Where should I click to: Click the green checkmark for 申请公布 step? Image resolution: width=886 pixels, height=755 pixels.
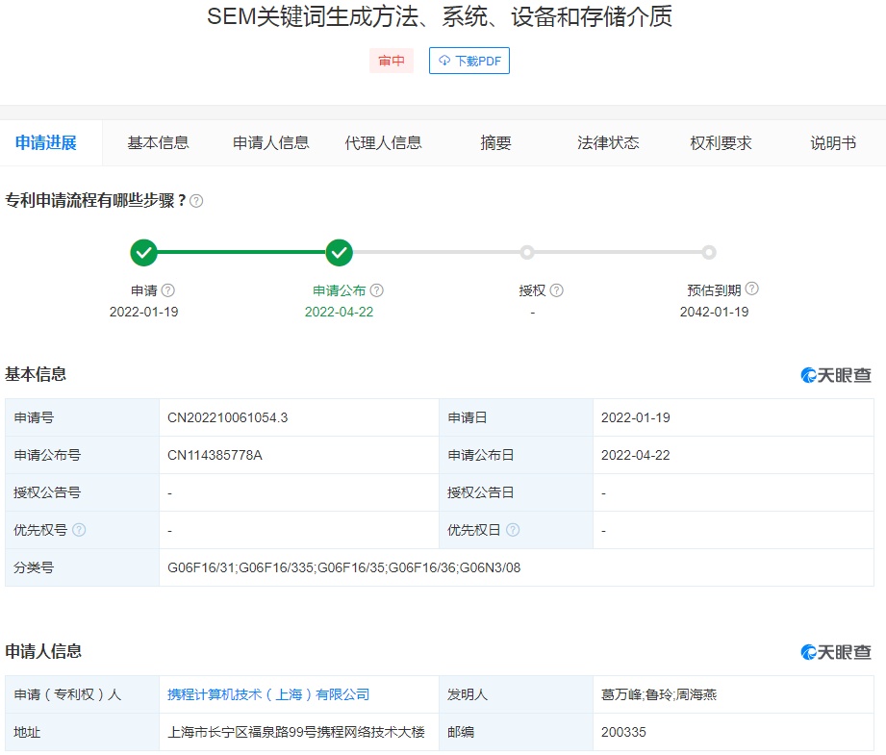tap(339, 253)
